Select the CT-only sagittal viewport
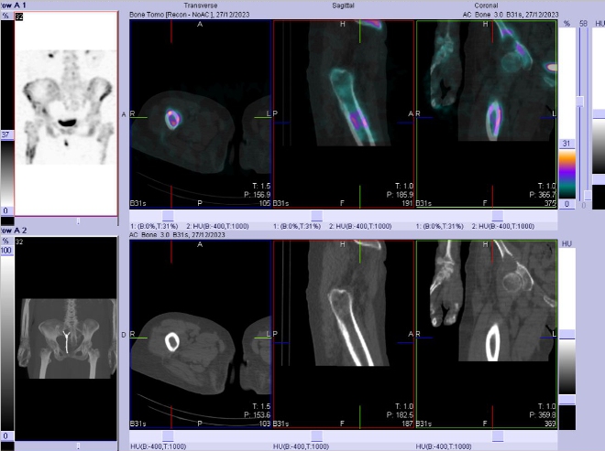Screen dimensions: 605x451 point(344,334)
